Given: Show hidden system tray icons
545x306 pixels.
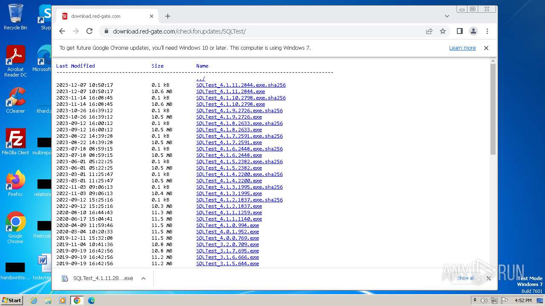Looking at the screenshot, I should point(475,300).
